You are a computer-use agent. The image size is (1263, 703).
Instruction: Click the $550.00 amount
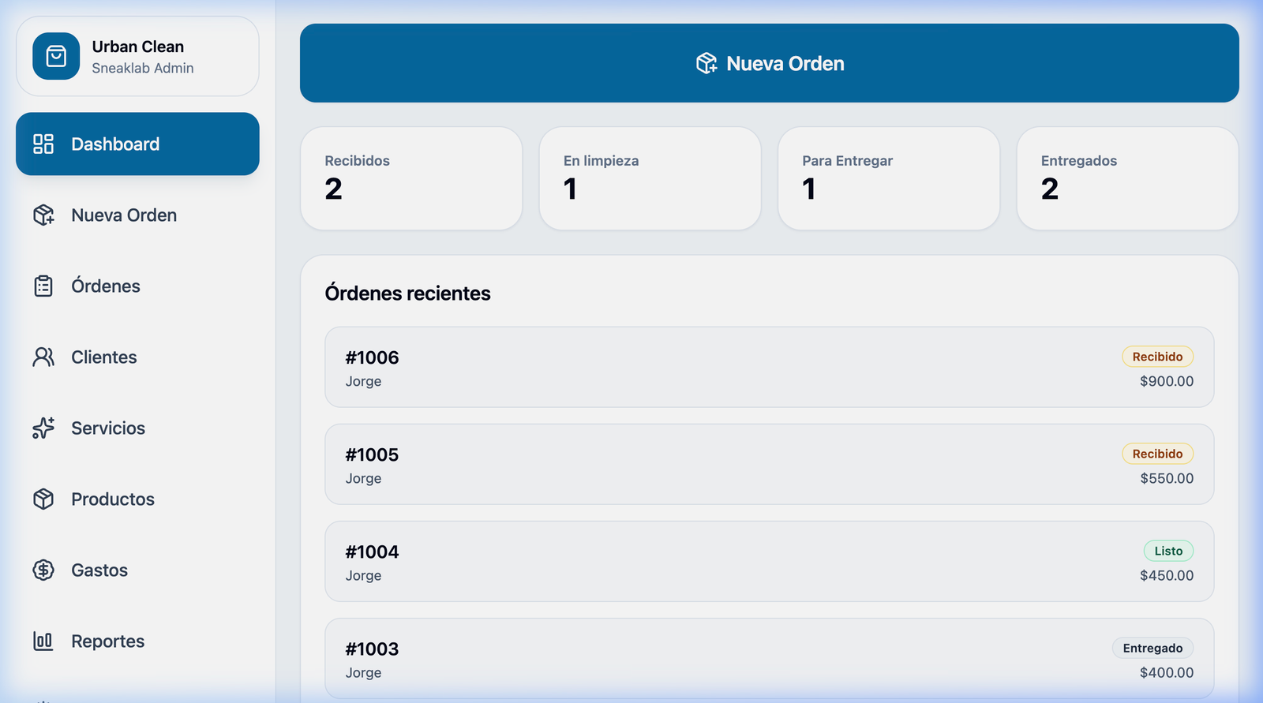[x=1167, y=478]
